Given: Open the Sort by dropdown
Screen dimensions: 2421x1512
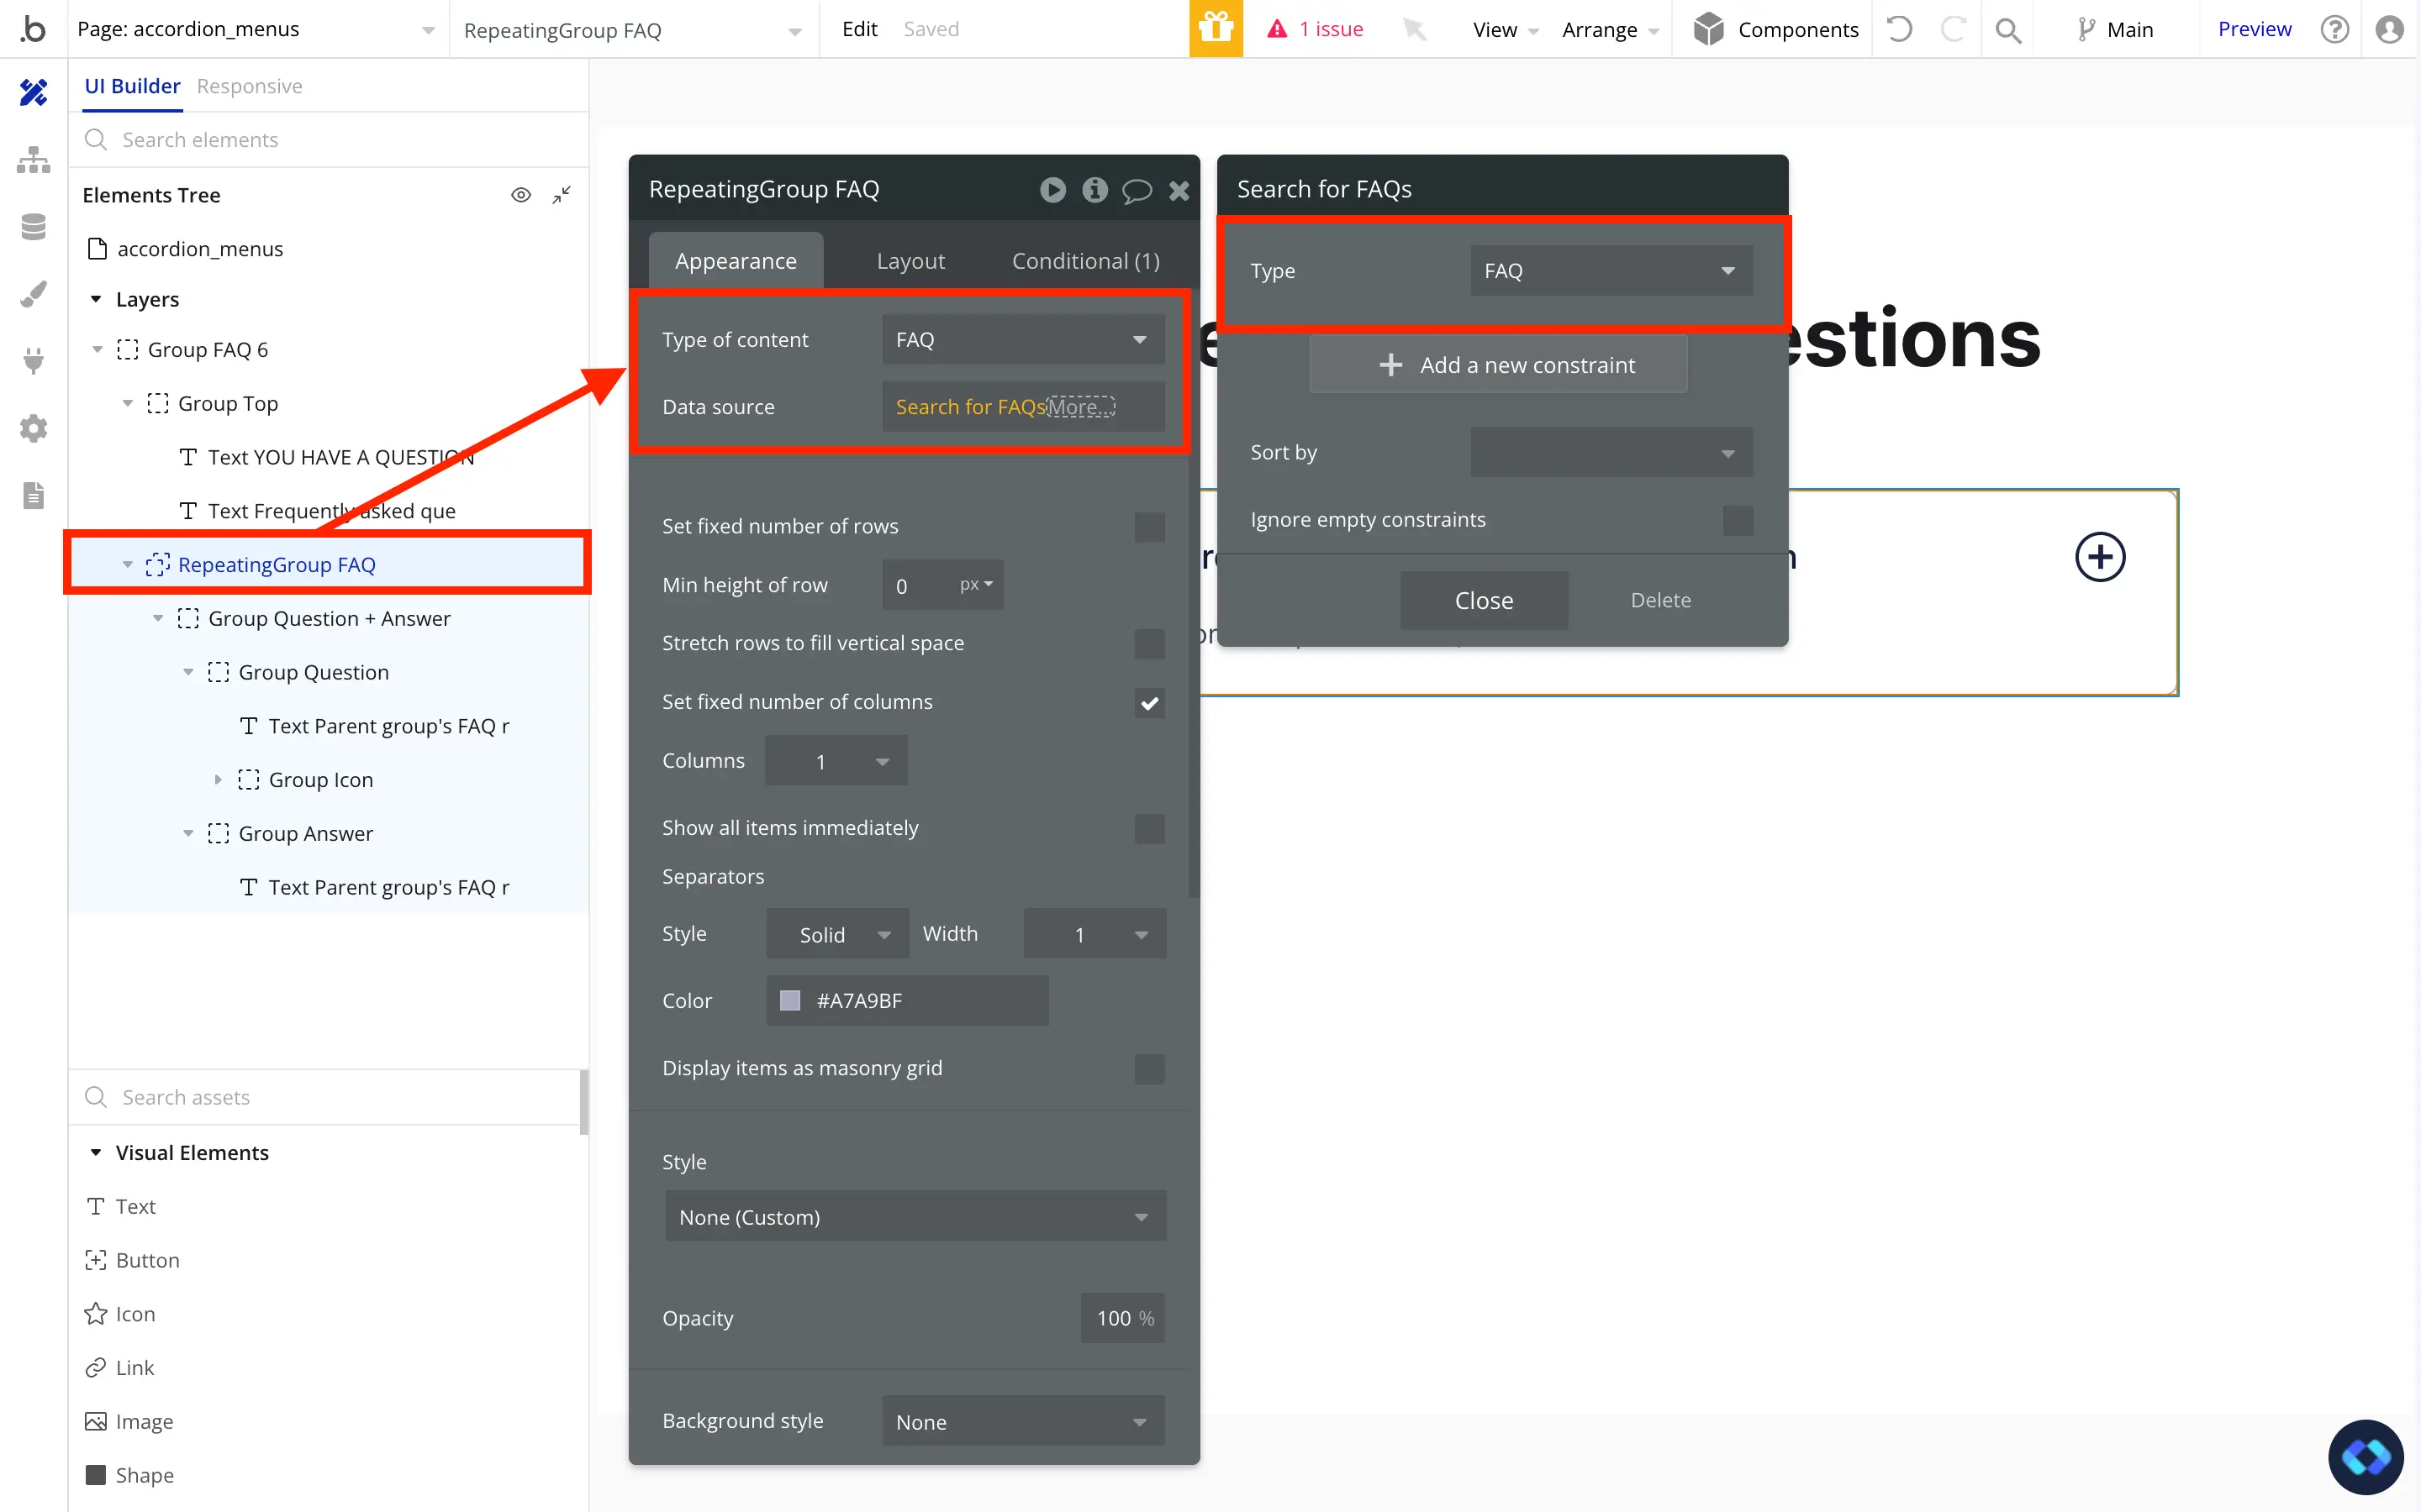Looking at the screenshot, I should coord(1611,453).
